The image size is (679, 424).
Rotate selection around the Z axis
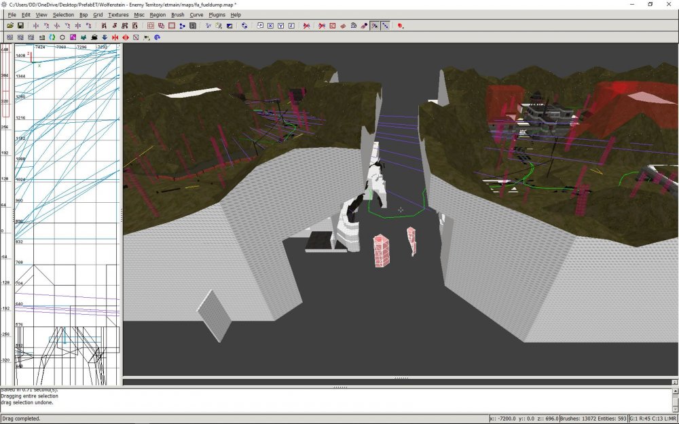click(x=88, y=26)
